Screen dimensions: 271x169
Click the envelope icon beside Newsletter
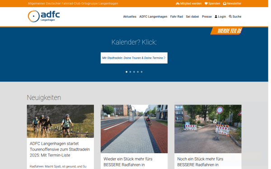point(224,4)
